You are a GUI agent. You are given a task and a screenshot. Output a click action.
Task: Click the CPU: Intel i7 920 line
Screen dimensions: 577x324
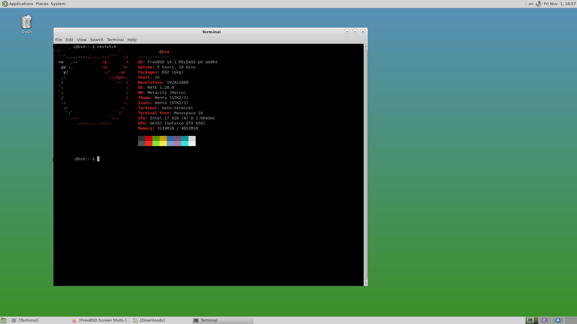tap(176, 118)
